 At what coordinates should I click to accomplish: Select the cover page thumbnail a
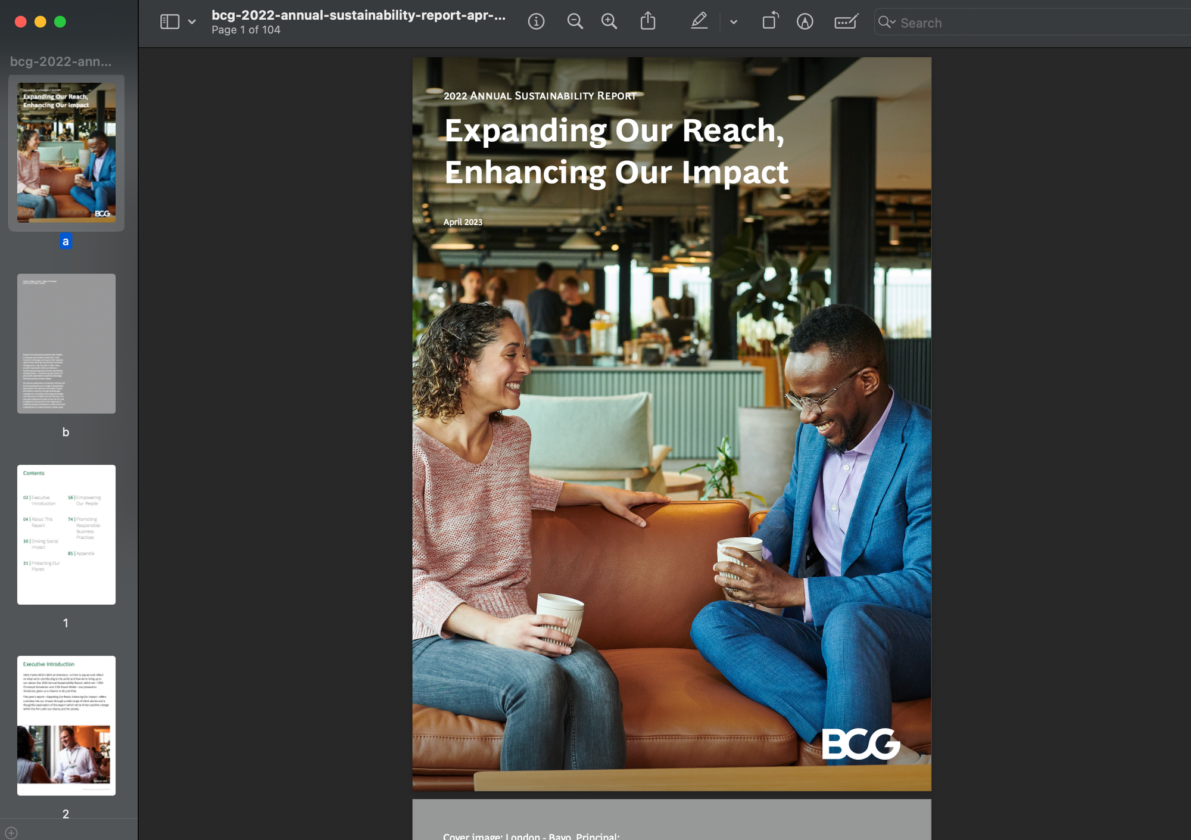66,153
